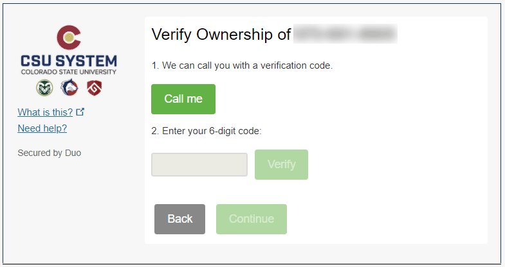Go back using the gray "Back" button
Screen dimensions: 505x267
(x=179, y=219)
